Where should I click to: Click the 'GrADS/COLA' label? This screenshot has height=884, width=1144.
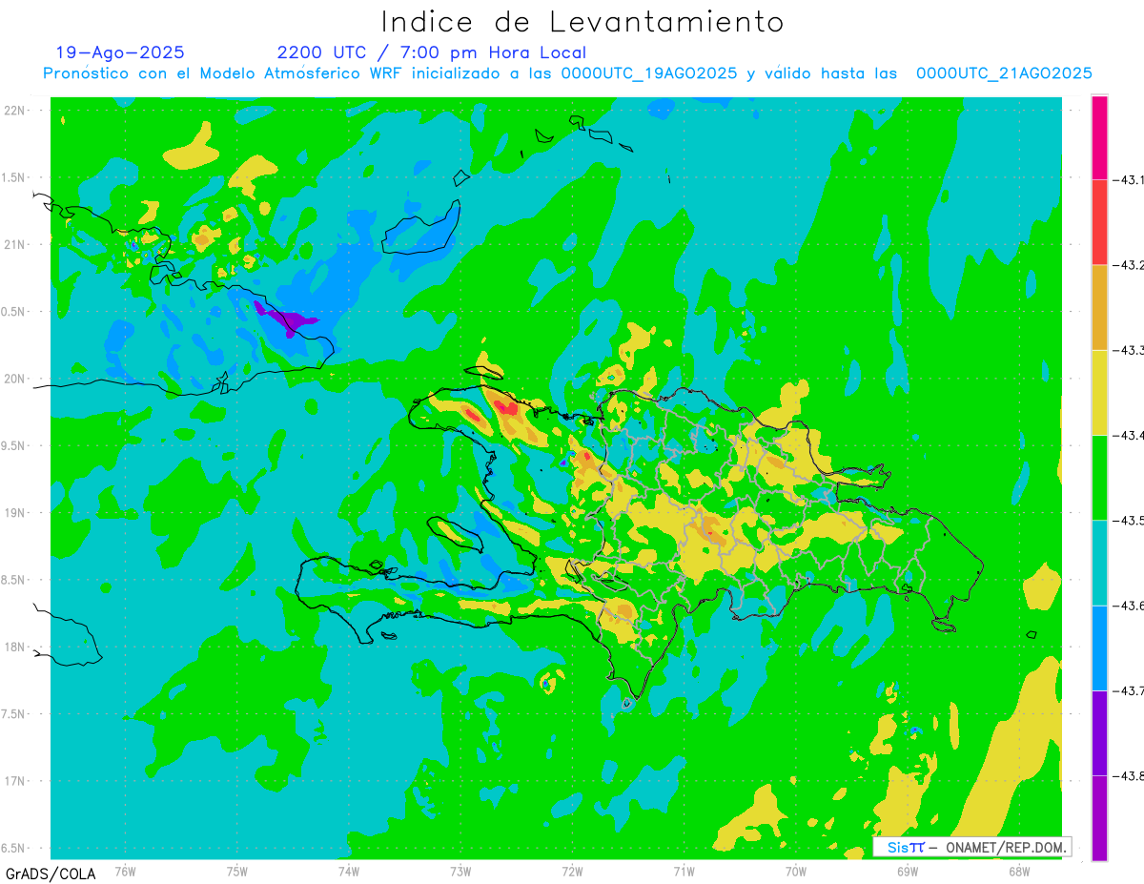click(x=49, y=874)
